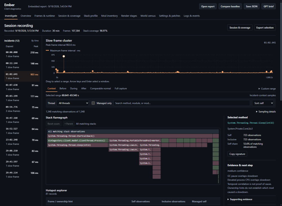Select ClientThread.Process() flamegraph block
This screenshot has width=282, height=206.
(78, 141)
